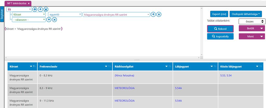Open the 5.53, 5.54 footnote link
This screenshot has width=266, height=108.
[x=226, y=76]
